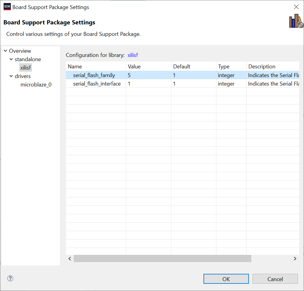This screenshot has width=304, height=291.
Task: Click the horizontal scrollbar thumb
Action: [163, 258]
